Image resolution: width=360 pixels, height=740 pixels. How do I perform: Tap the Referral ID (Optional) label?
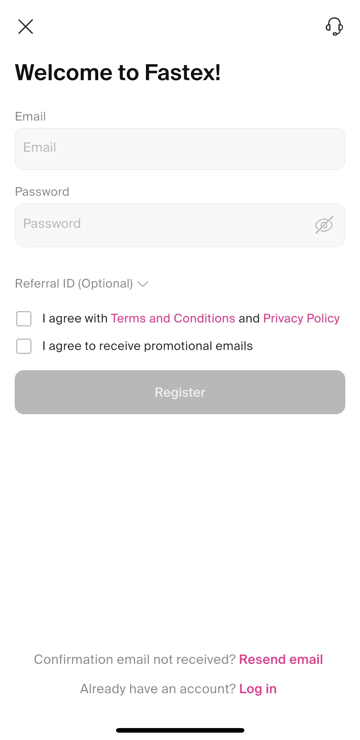pyautogui.click(x=74, y=284)
